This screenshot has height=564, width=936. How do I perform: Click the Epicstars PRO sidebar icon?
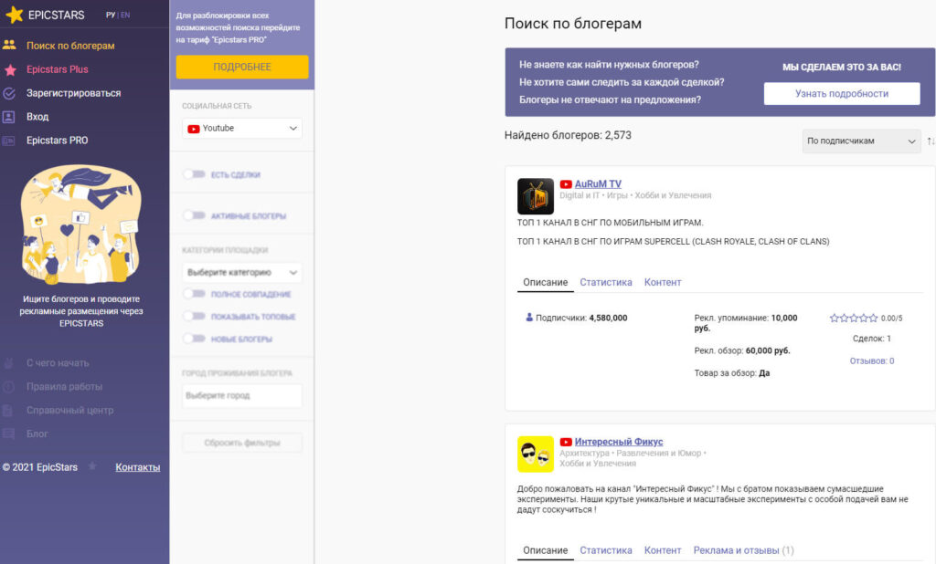(9, 141)
